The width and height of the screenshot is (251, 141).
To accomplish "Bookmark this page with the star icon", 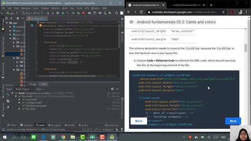I will (223, 12).
